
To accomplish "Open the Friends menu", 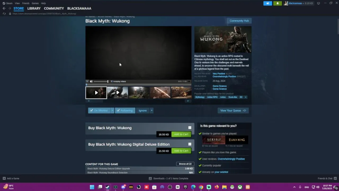I will [26, 3].
